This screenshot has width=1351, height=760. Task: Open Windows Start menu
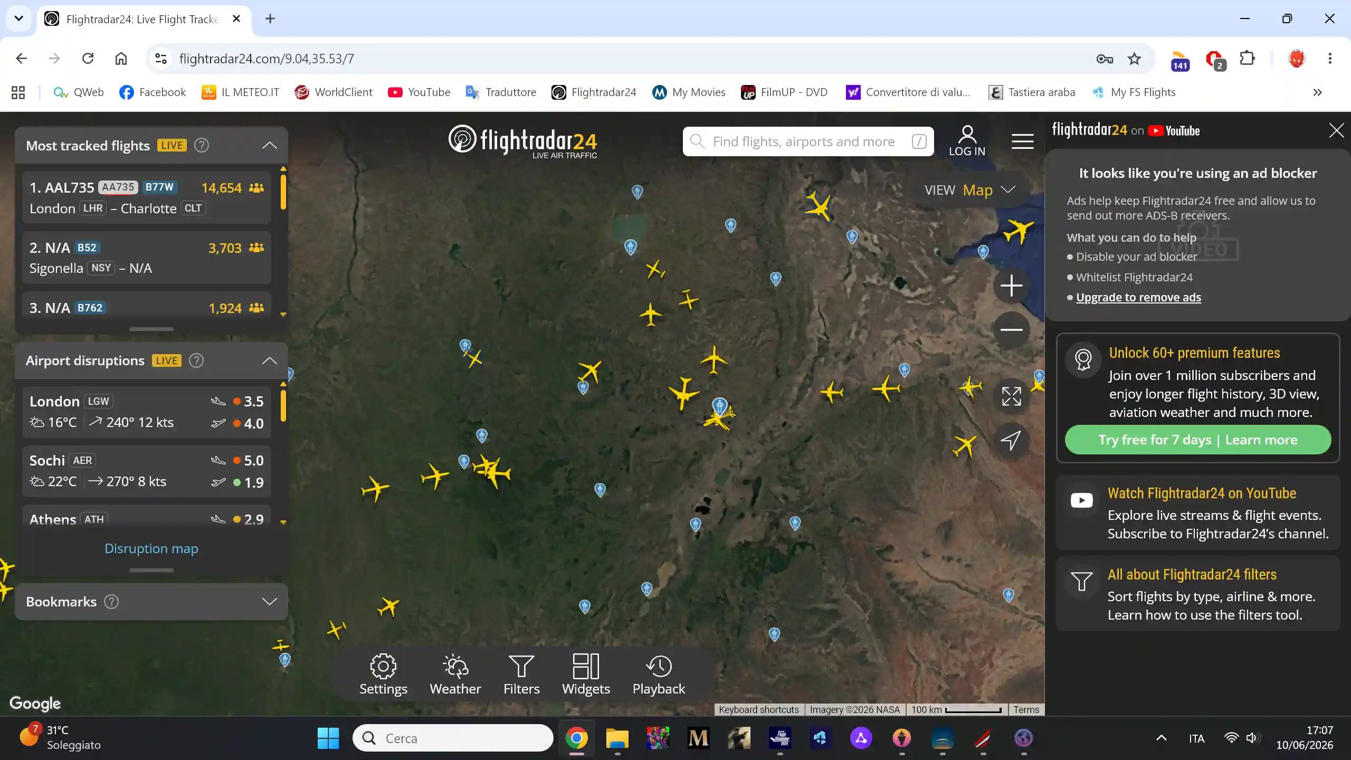(328, 738)
